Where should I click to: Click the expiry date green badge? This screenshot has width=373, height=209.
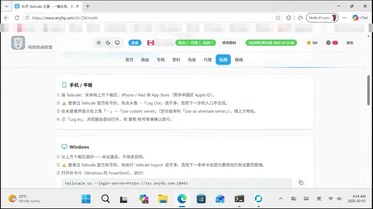(271, 43)
